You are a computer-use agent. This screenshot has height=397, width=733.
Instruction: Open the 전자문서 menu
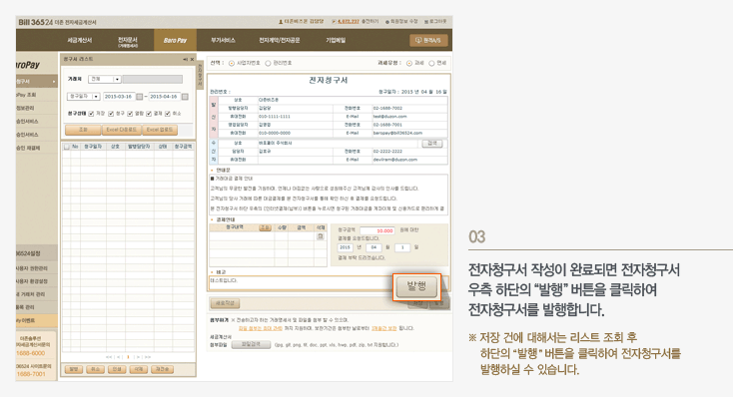coord(128,42)
